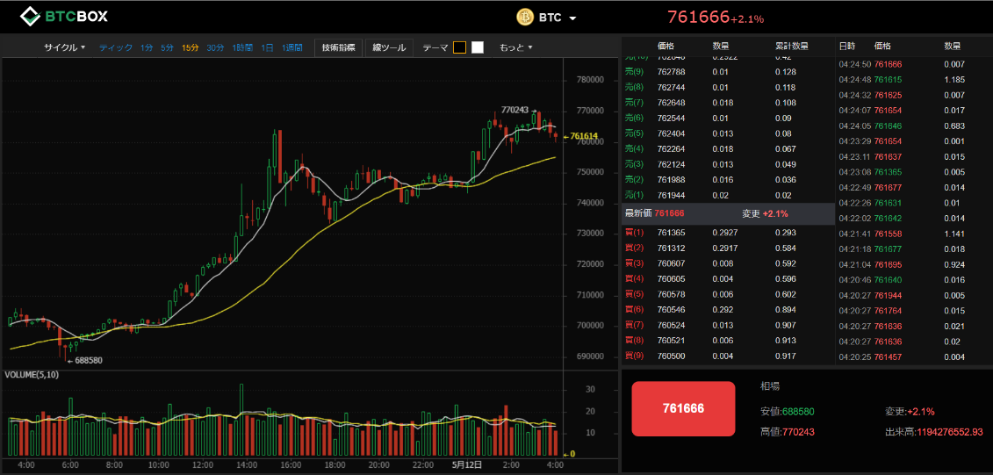The height and width of the screenshot is (475, 993).
Task: Open the 技術指標 indicators button
Action: (338, 47)
